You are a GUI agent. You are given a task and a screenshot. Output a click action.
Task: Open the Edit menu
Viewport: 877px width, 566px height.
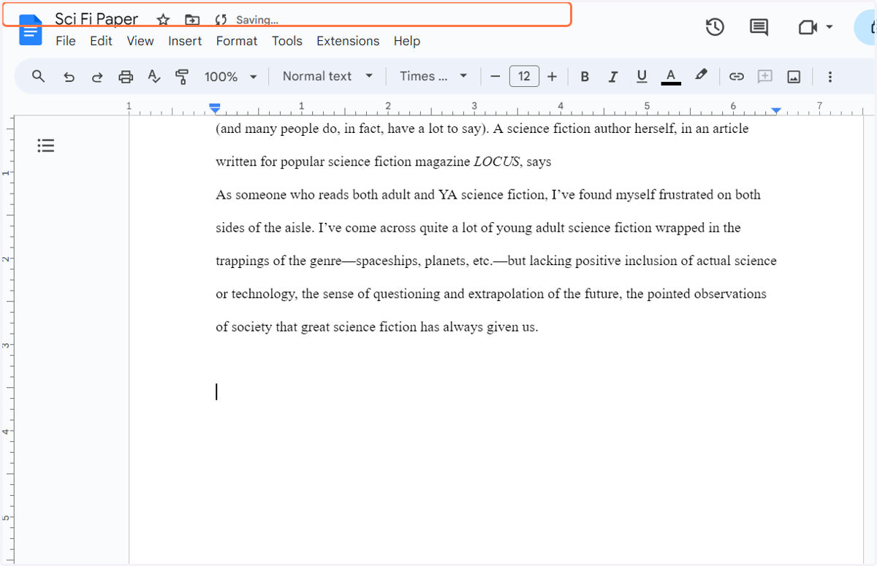(x=101, y=41)
